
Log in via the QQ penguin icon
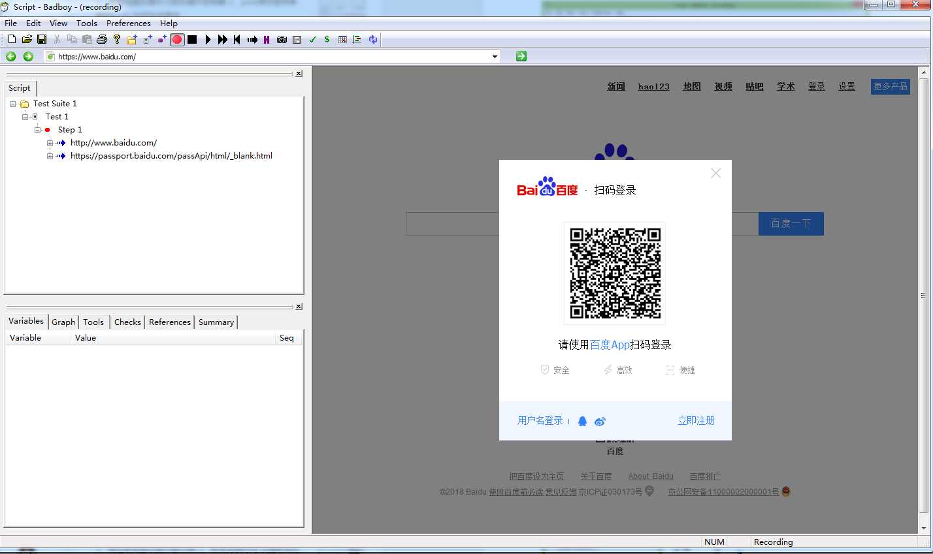click(x=582, y=422)
